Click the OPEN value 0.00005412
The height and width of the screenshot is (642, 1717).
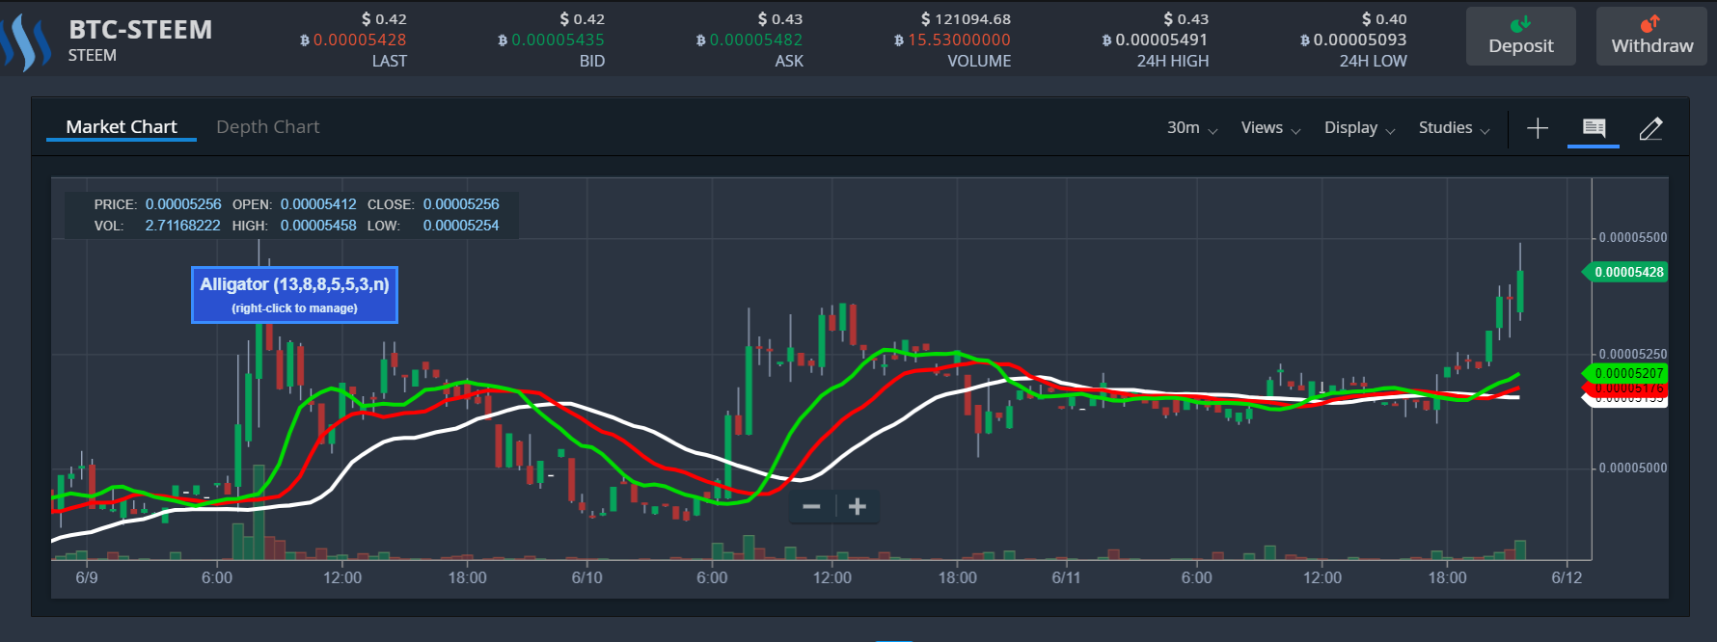tap(318, 204)
